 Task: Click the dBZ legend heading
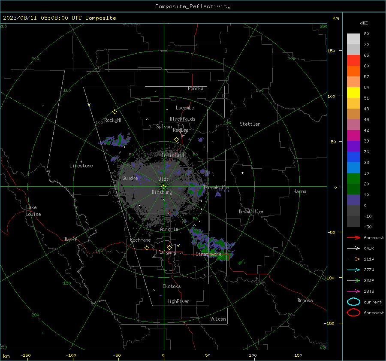pos(364,23)
